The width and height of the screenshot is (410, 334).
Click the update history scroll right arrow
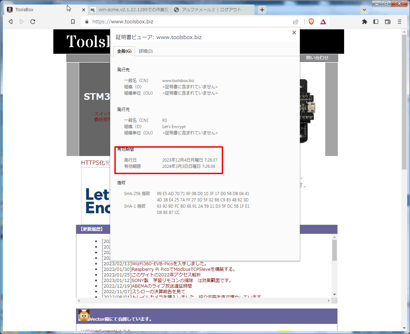click(329, 300)
